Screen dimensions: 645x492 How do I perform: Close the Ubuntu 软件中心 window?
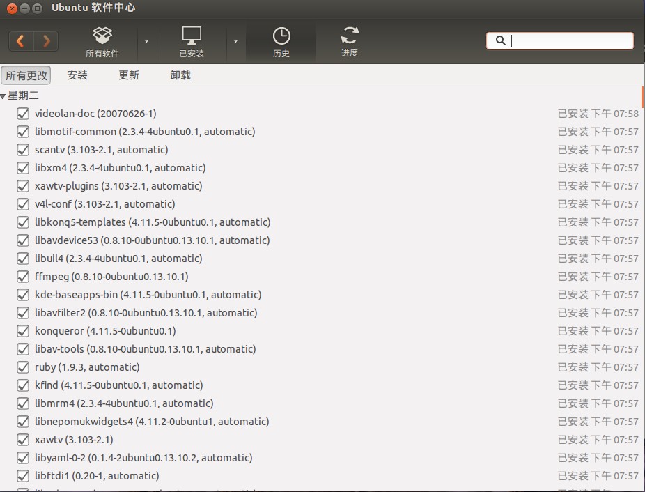pyautogui.click(x=13, y=8)
